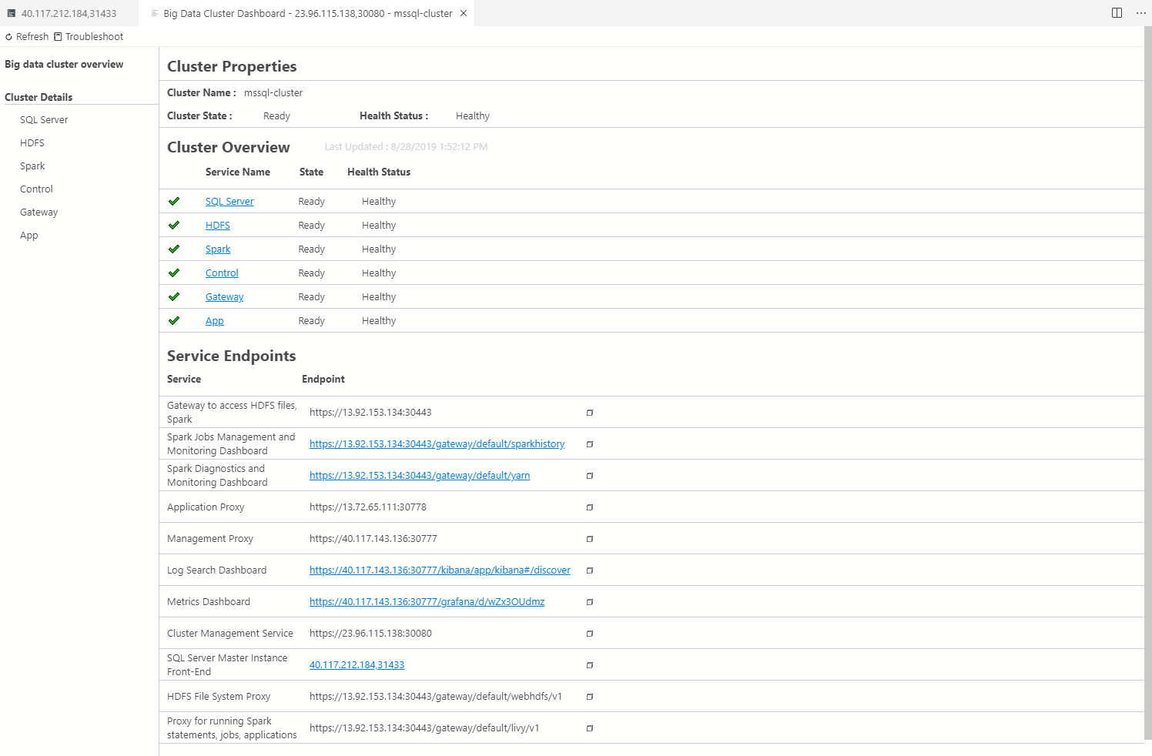Click the App row green checkmark
Image resolution: width=1152 pixels, height=756 pixels.
(174, 320)
